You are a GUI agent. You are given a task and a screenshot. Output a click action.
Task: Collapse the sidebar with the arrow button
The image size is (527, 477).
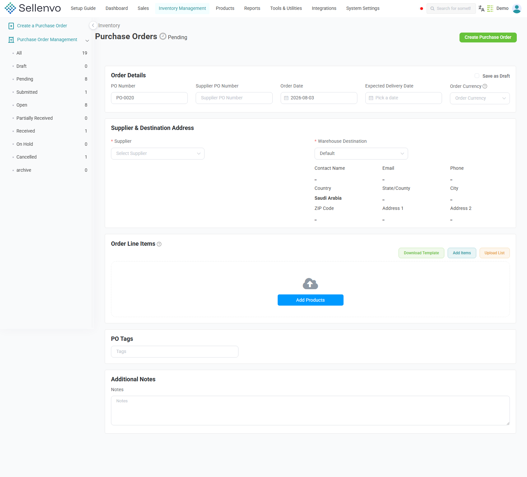93,25
